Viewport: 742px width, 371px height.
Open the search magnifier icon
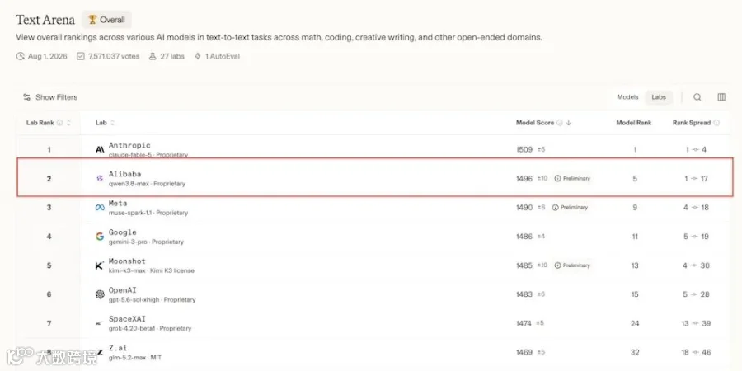[697, 97]
